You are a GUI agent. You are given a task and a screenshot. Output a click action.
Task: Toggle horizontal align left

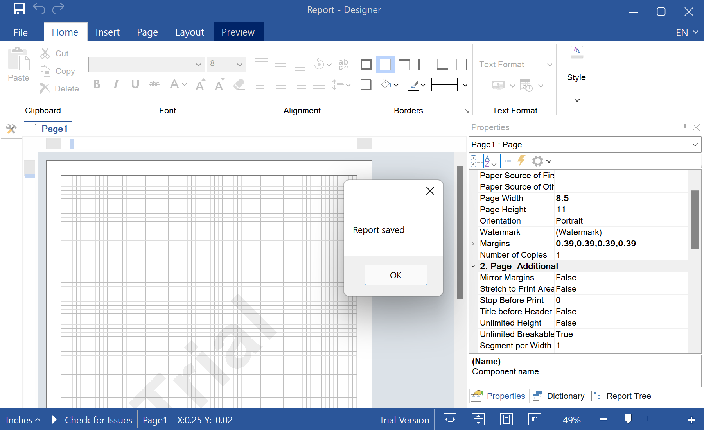tap(262, 84)
